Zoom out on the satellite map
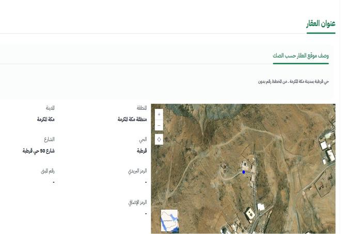 159,125
